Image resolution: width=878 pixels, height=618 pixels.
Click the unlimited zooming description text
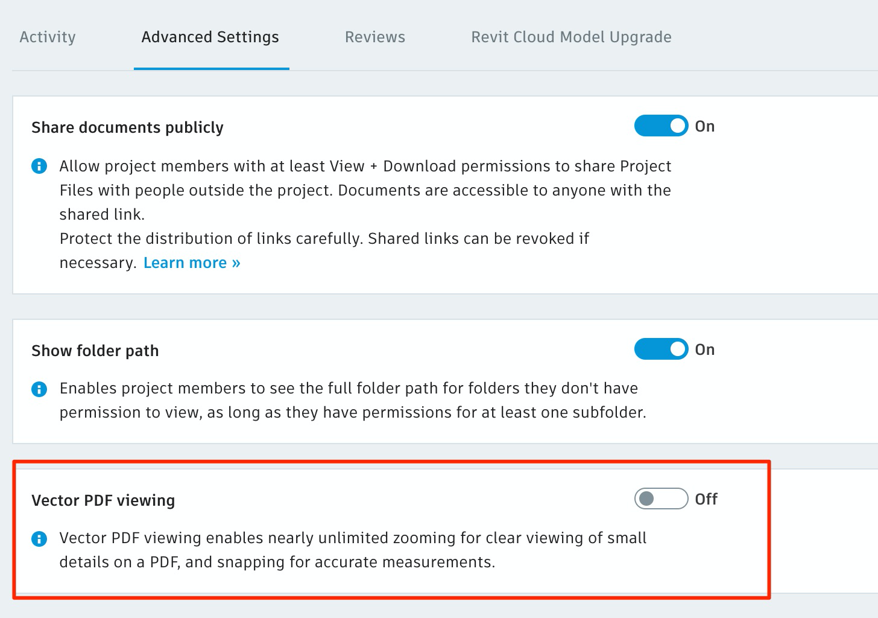point(352,550)
